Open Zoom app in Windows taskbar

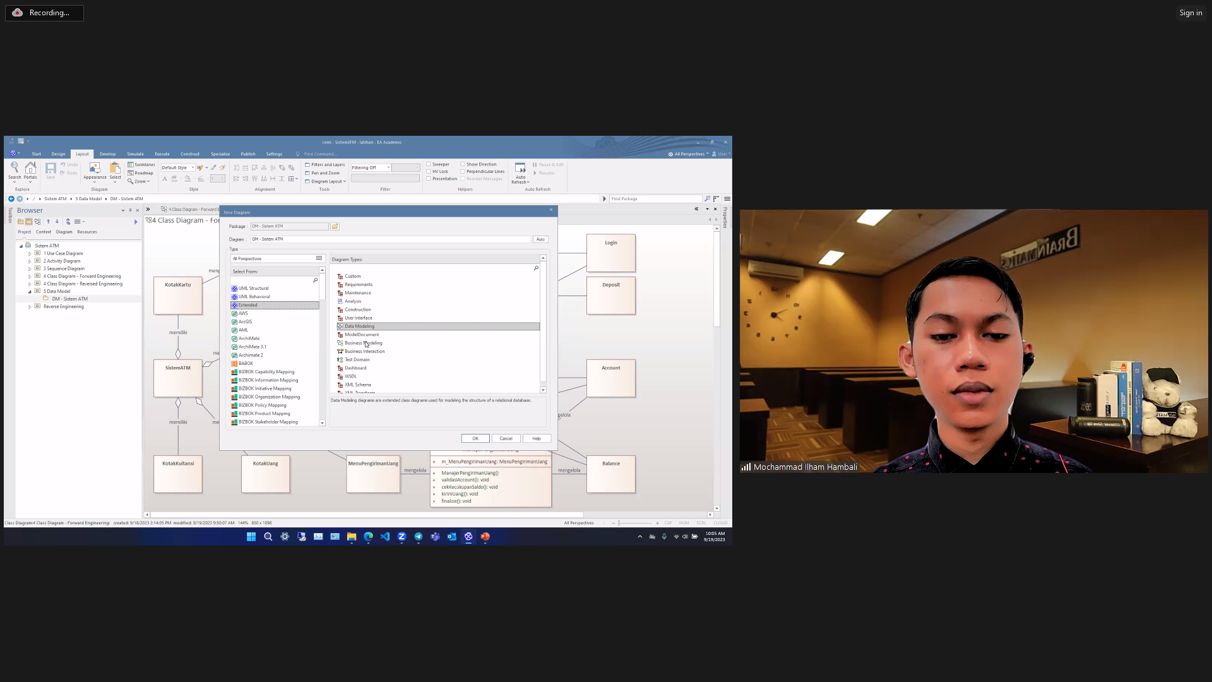pyautogui.click(x=401, y=537)
